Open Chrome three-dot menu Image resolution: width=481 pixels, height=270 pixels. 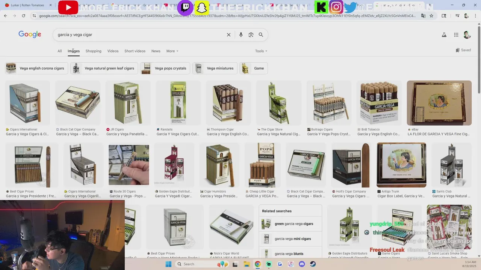pyautogui.click(x=476, y=16)
